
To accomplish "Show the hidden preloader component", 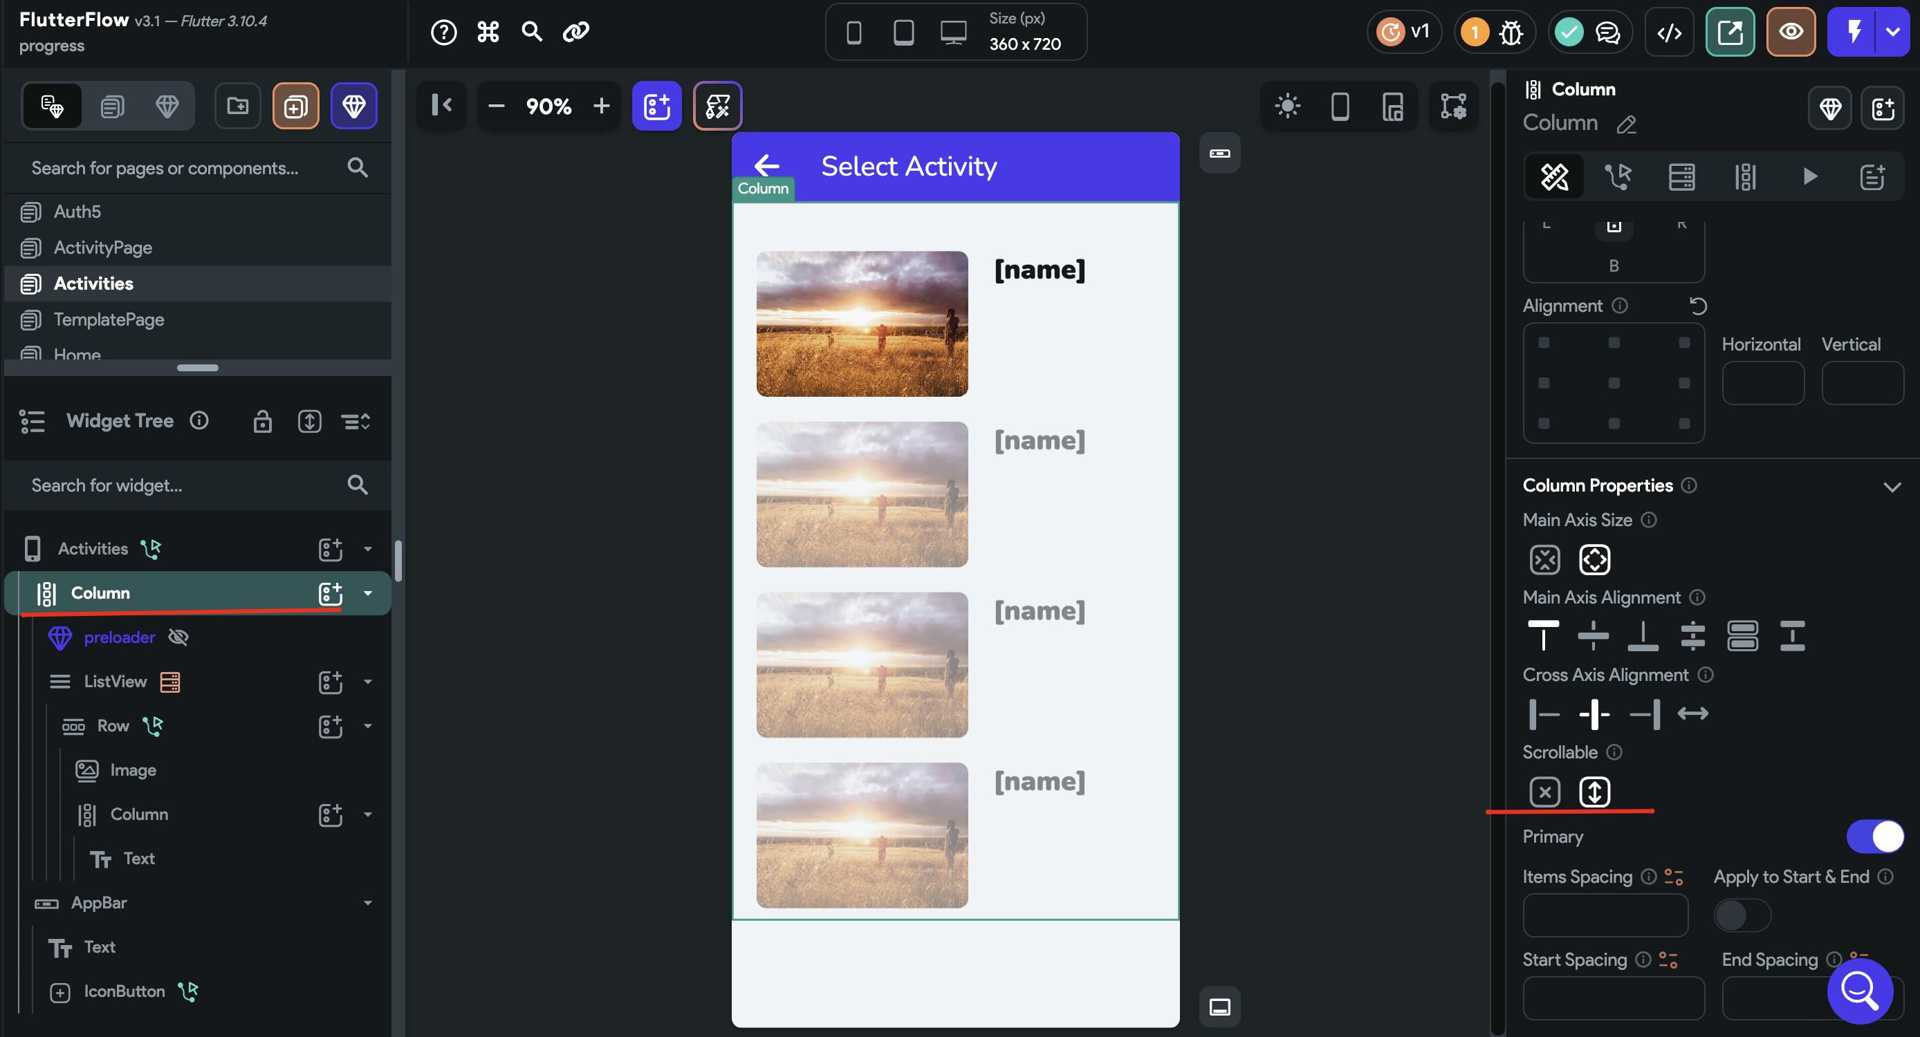I will (178, 637).
